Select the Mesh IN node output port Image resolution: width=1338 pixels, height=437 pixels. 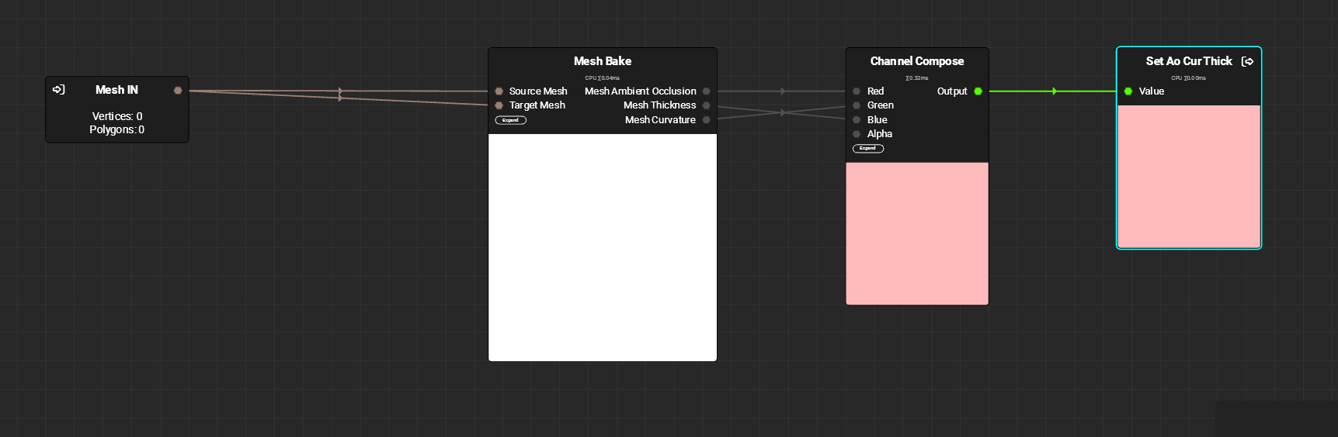point(178,91)
